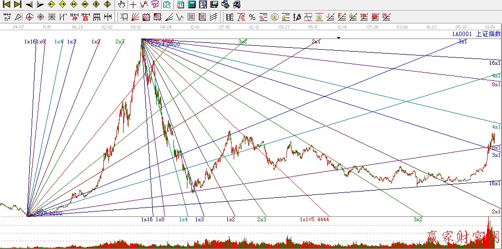Click yellow left-arrow diamond scroll icon
The image size is (502, 249).
[x=51, y=4]
